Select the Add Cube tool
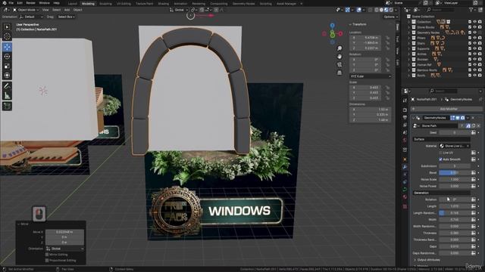 [x=7, y=106]
